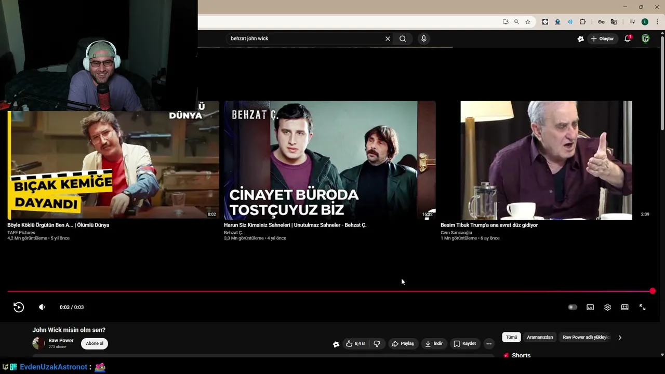665x374 pixels.
Task: Open the 'Behzat Ç.' channel name under second video
Action: pyautogui.click(x=233, y=232)
